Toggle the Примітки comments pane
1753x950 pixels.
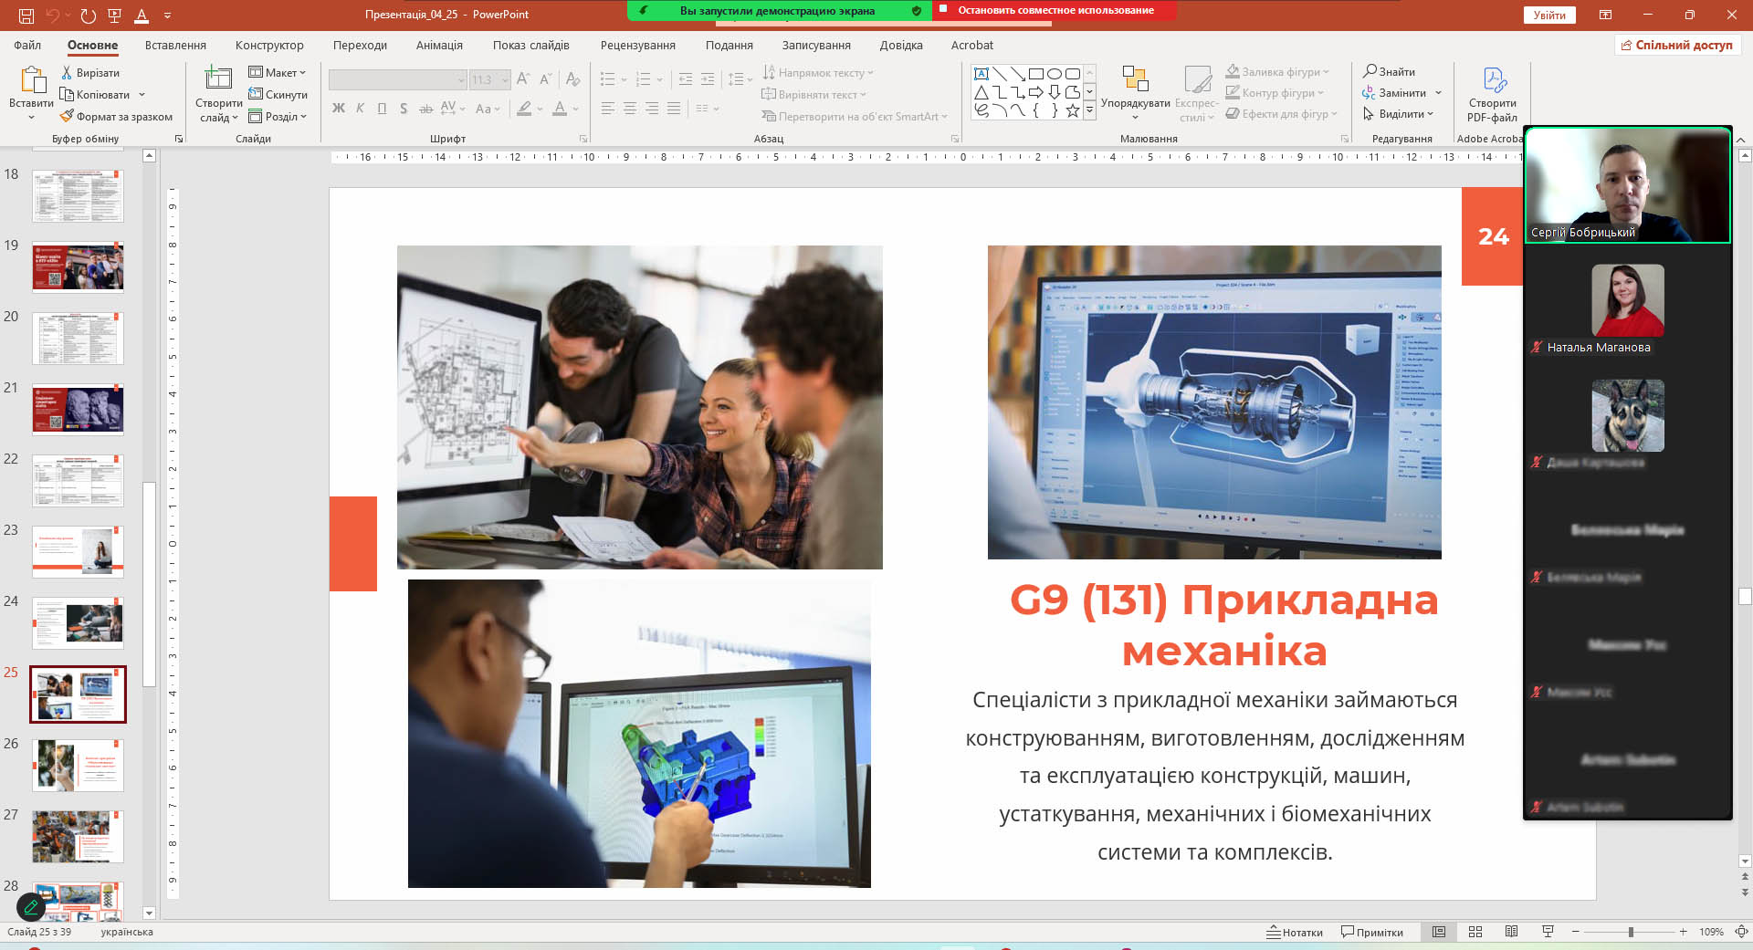coord(1371,932)
